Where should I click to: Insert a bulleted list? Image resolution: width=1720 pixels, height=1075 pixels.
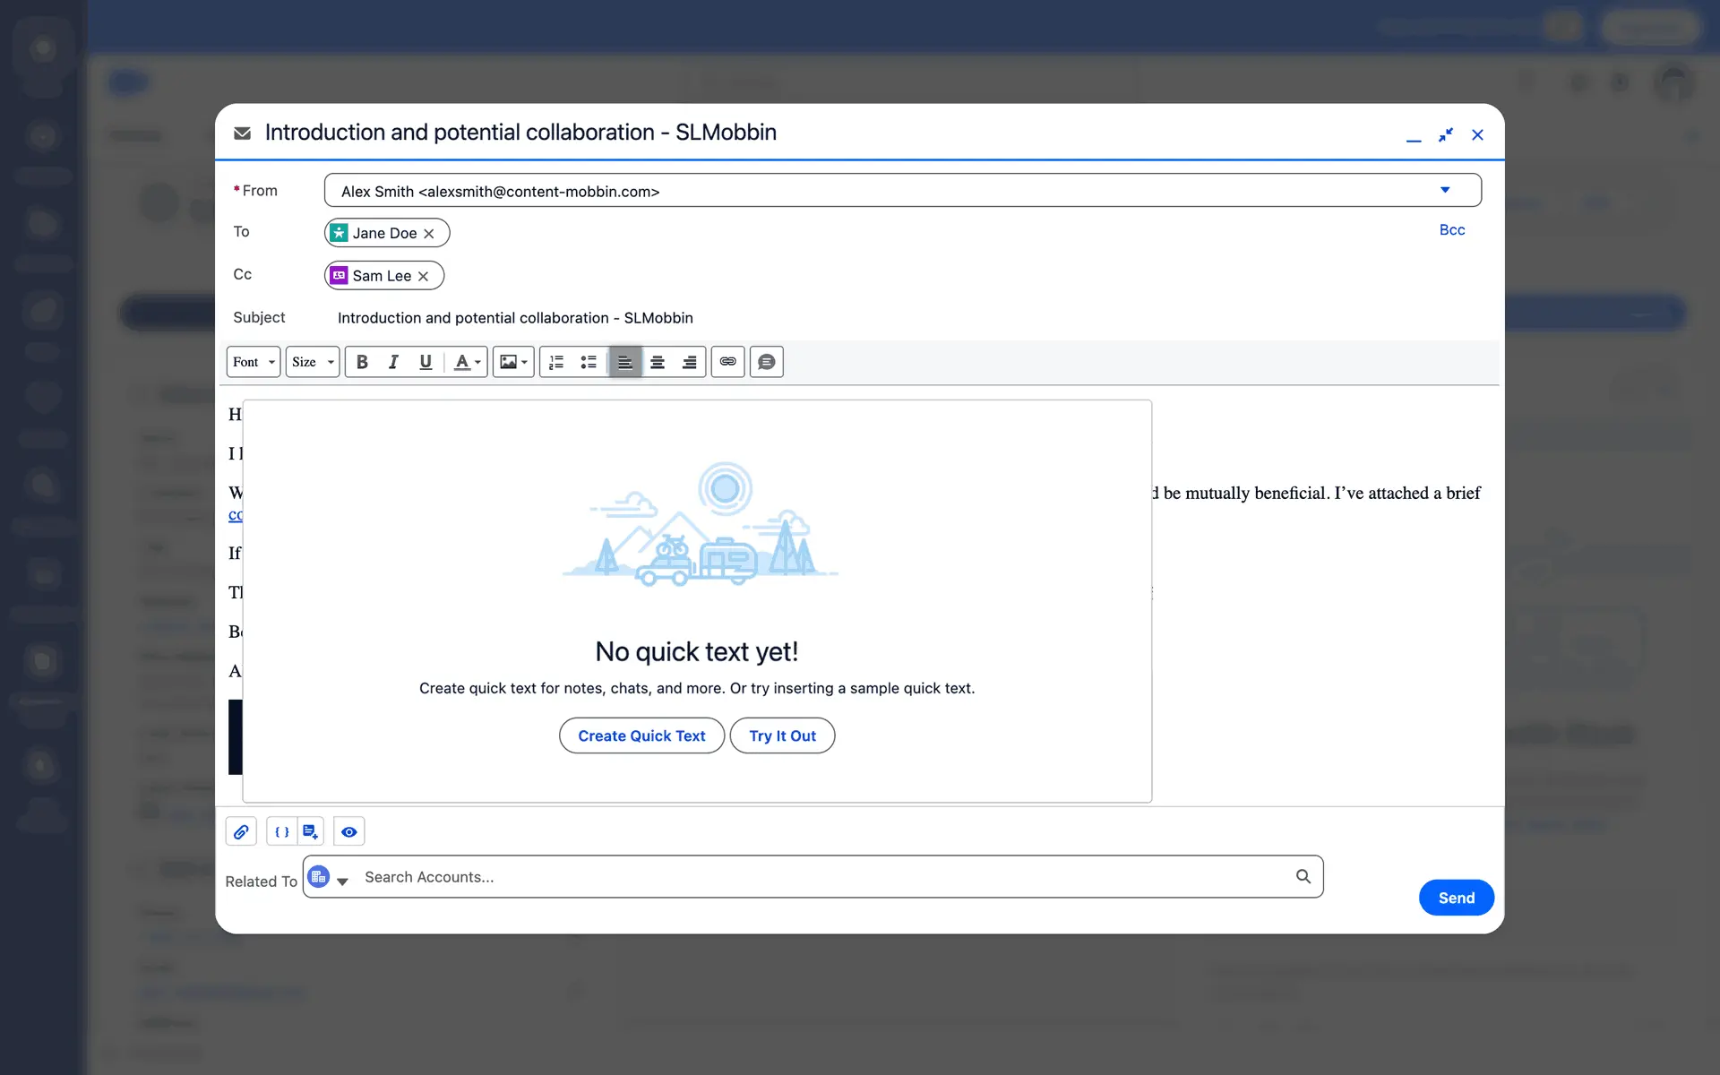point(589,362)
